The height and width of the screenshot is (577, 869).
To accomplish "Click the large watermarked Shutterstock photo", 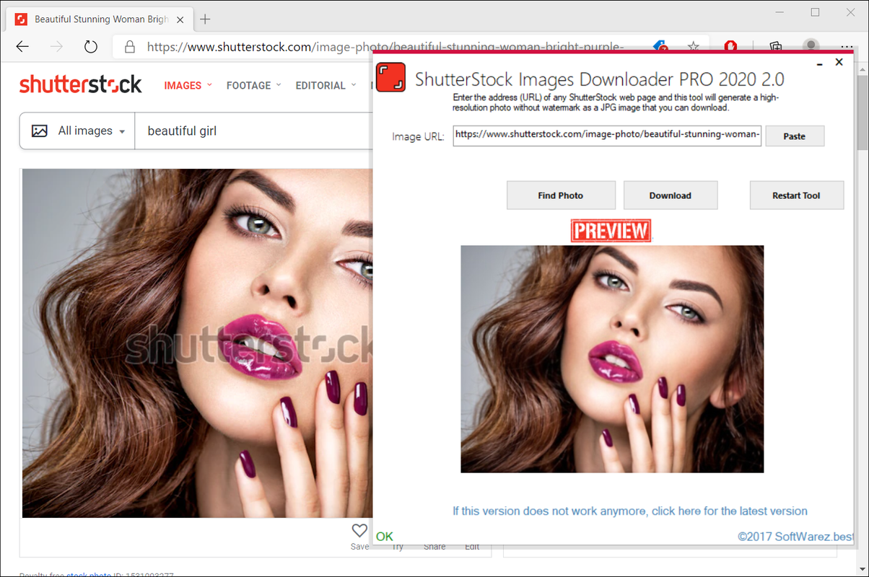I will click(x=196, y=343).
